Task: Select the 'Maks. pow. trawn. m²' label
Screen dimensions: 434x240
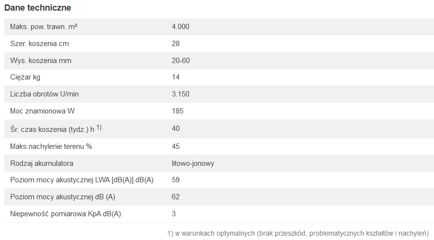Action: (44, 27)
